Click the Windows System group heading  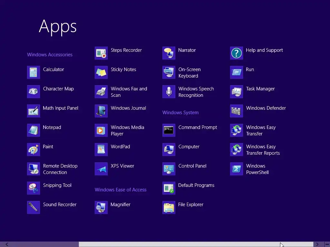(x=180, y=113)
